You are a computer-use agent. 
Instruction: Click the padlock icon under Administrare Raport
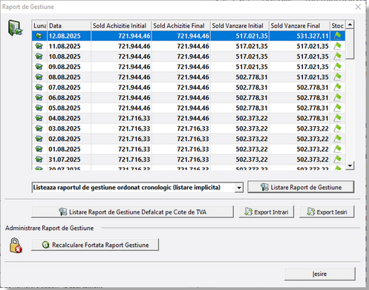(x=16, y=245)
